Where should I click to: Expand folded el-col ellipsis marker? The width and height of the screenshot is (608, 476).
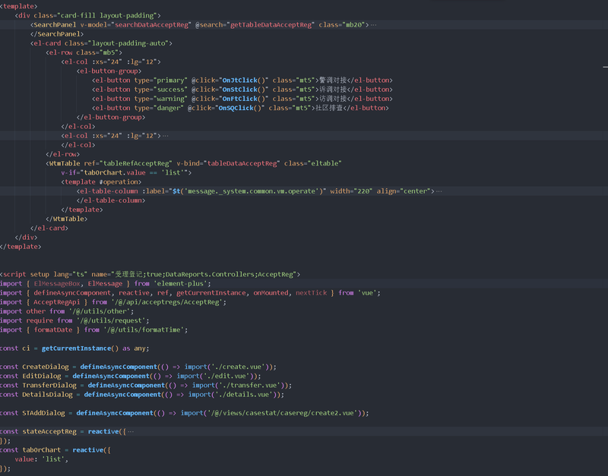[165, 136]
